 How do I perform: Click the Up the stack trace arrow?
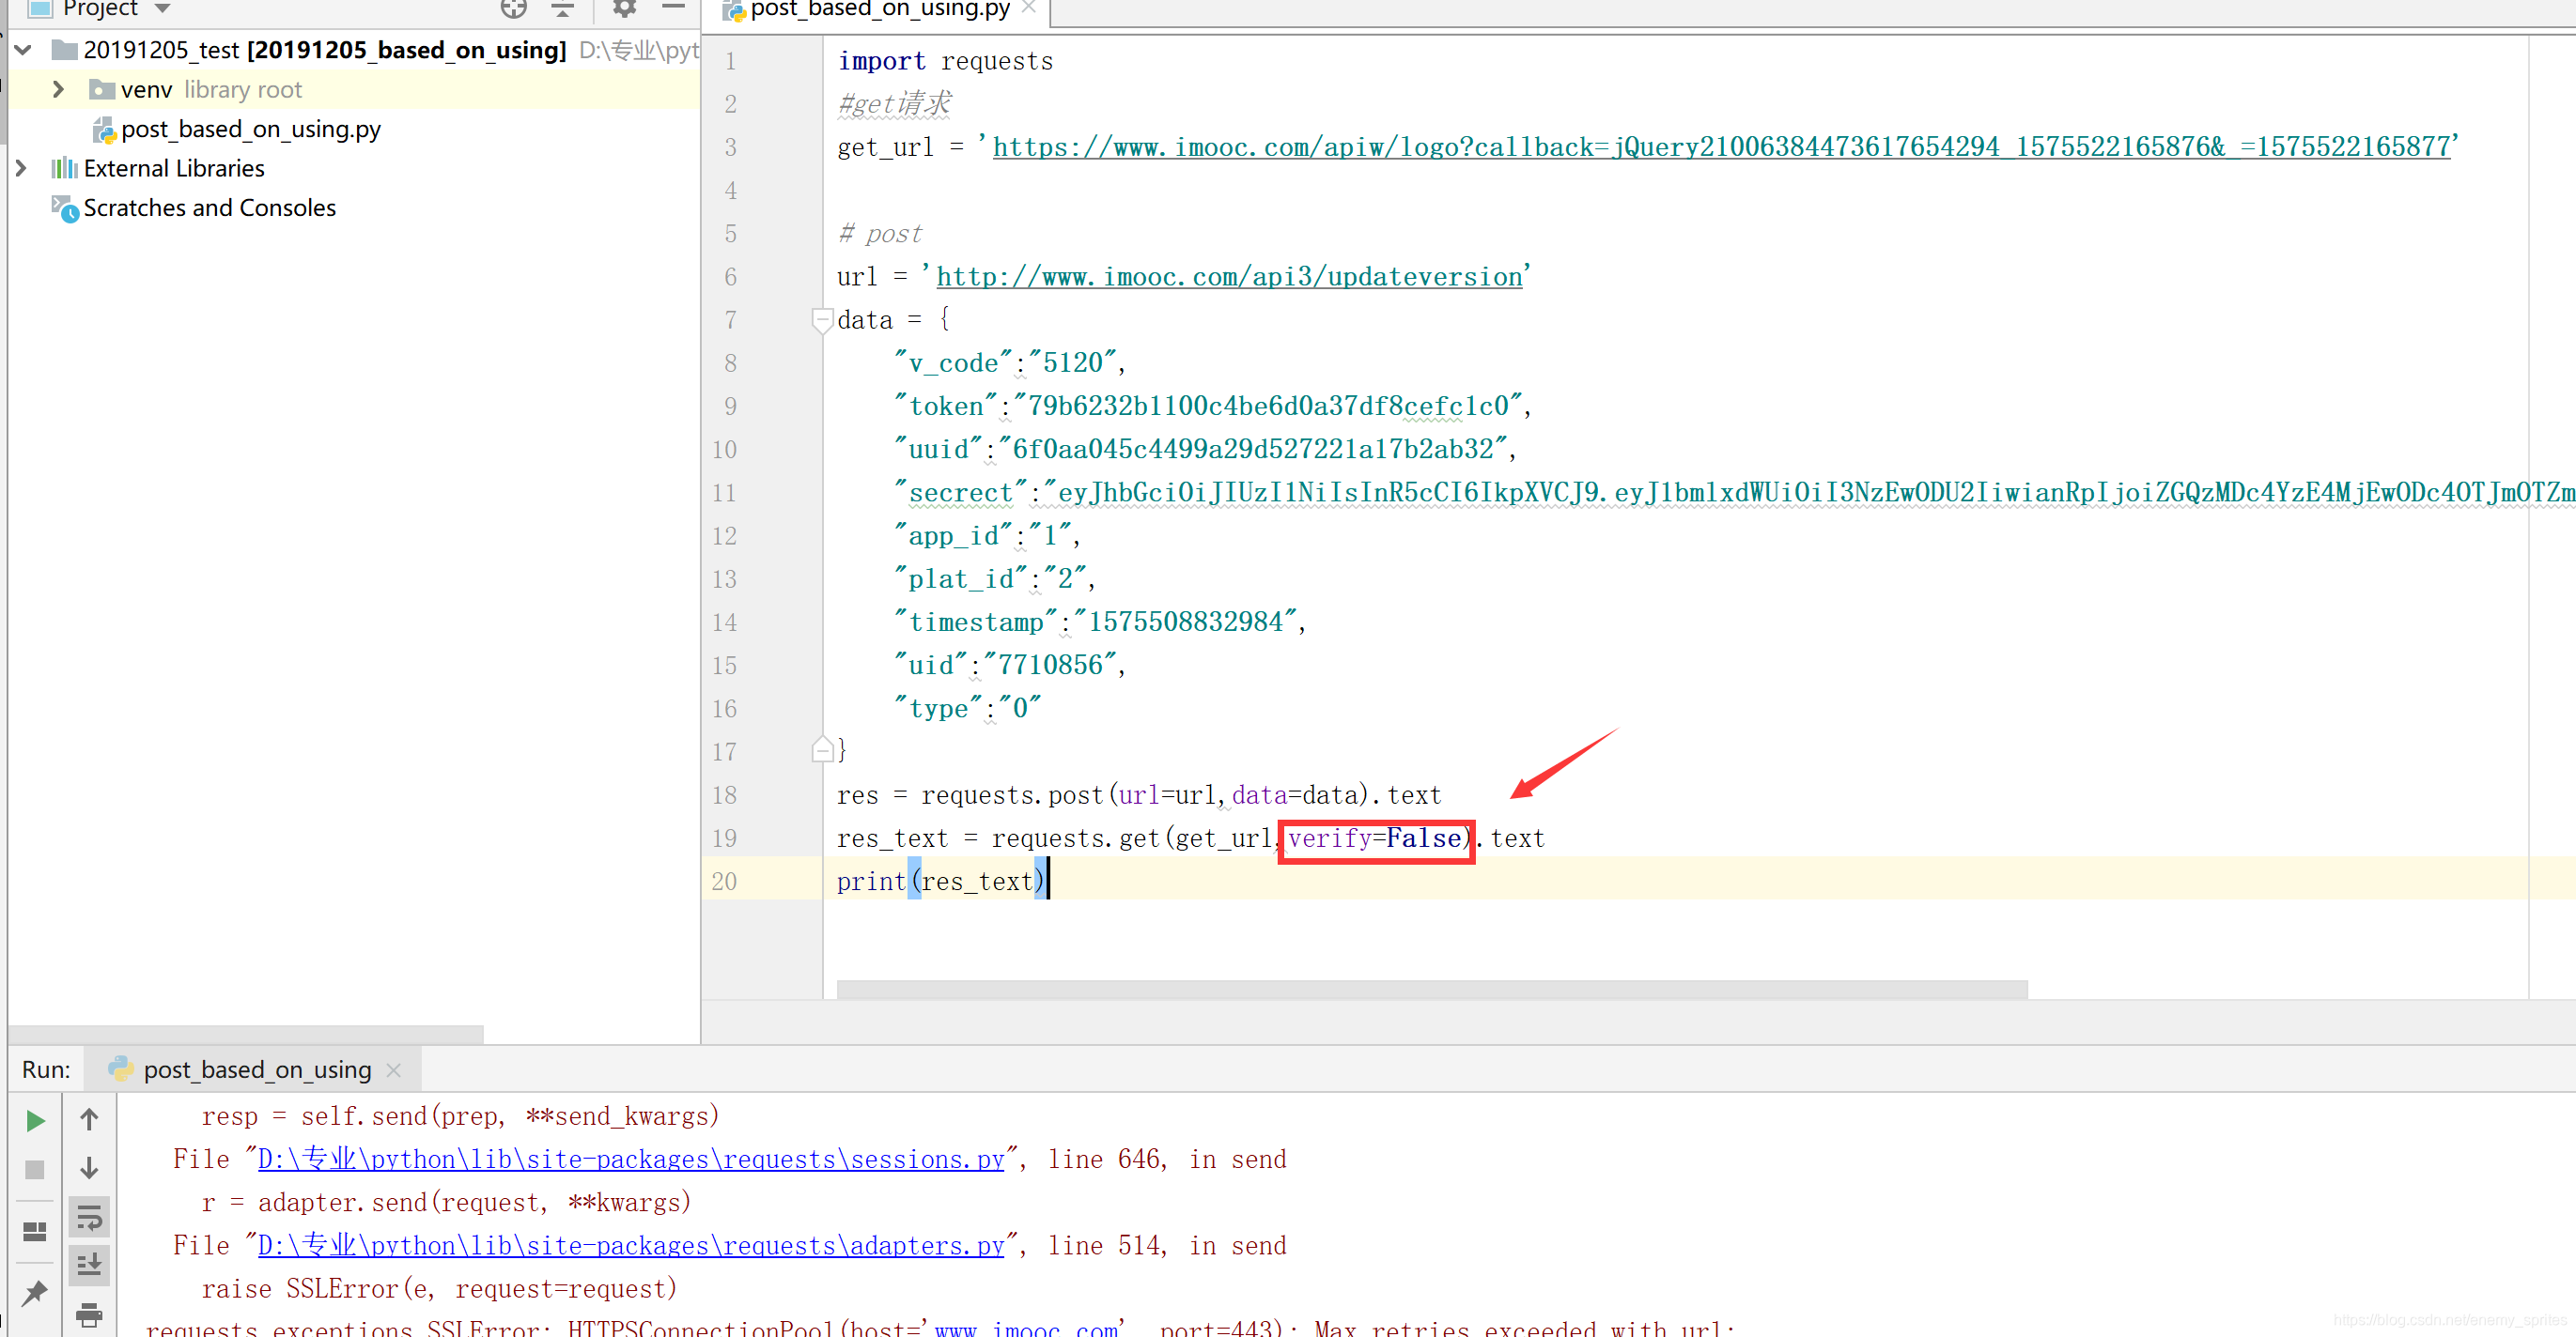(89, 1119)
